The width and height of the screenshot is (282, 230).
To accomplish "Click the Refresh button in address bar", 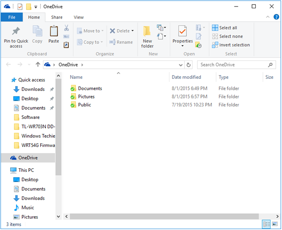I will tap(188, 65).
